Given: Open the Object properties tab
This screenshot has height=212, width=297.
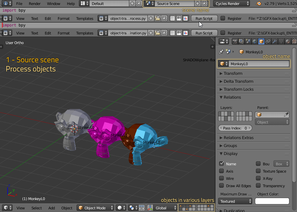Looking at the screenshot, I should click(261, 41).
